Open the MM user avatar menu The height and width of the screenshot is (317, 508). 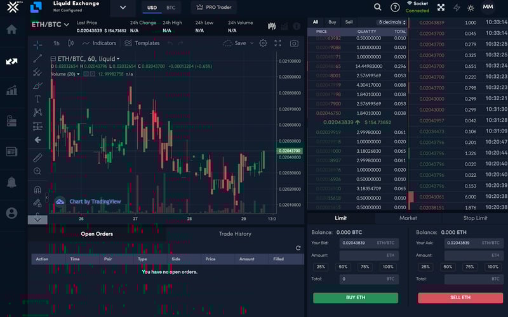488,7
